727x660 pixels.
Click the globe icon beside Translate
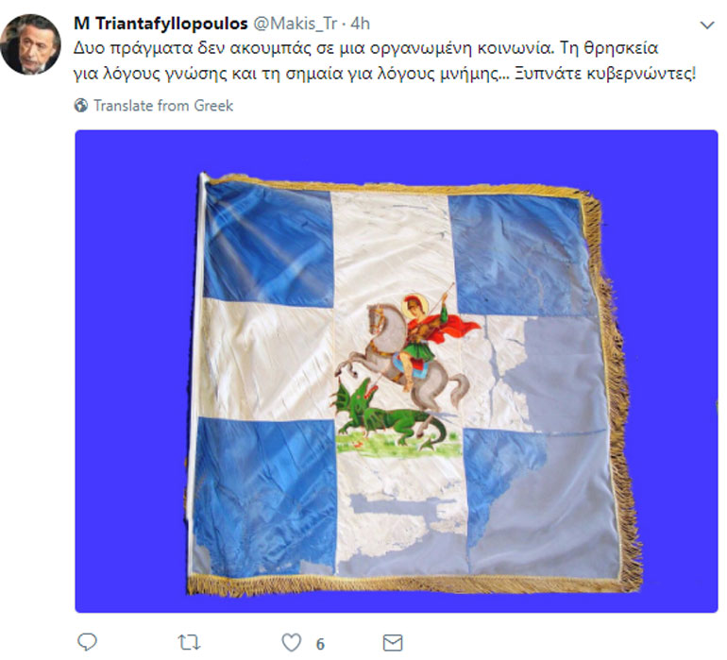80,106
